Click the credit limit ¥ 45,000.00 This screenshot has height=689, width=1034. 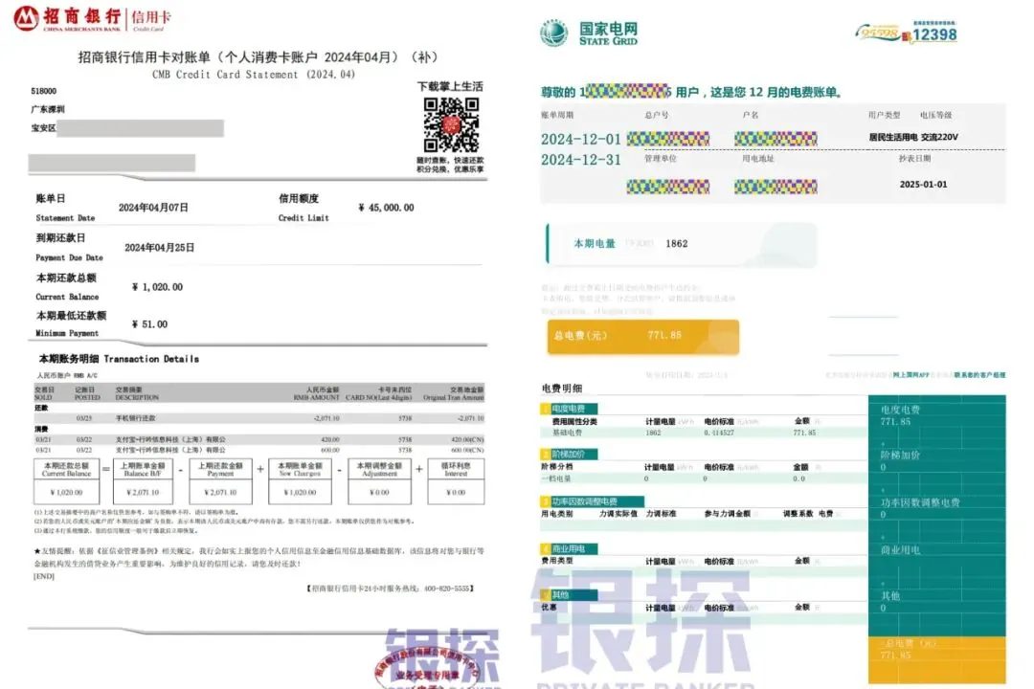[x=386, y=208]
